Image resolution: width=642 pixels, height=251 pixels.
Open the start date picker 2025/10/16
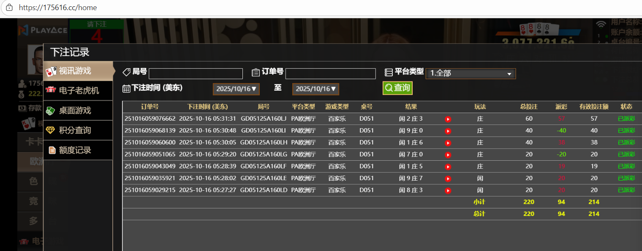coord(236,89)
